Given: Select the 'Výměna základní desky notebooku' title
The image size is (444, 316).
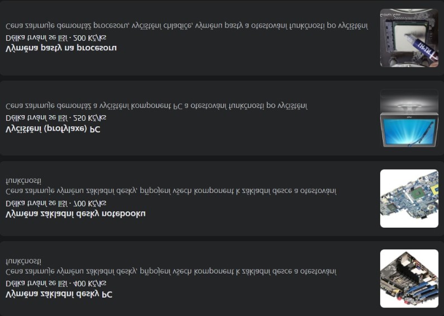Looking at the screenshot, I should pyautogui.click(x=75, y=214).
